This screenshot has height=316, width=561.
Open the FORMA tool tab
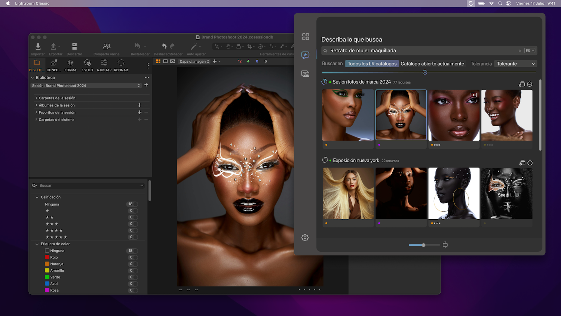tap(70, 65)
